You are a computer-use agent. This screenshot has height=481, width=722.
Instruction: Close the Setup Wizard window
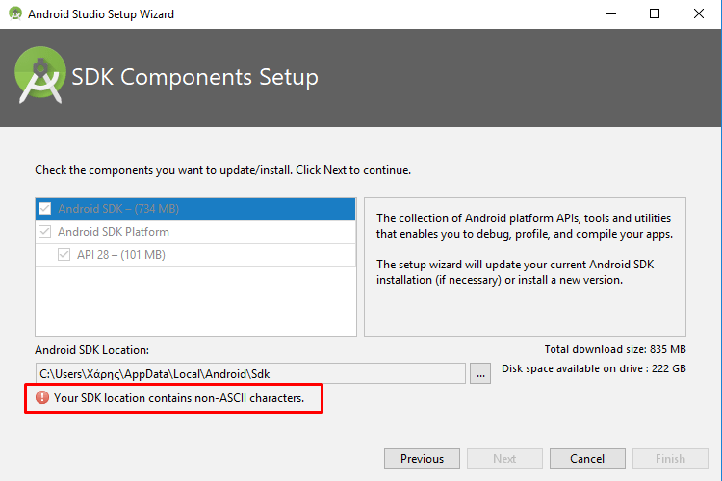pyautogui.click(x=699, y=13)
